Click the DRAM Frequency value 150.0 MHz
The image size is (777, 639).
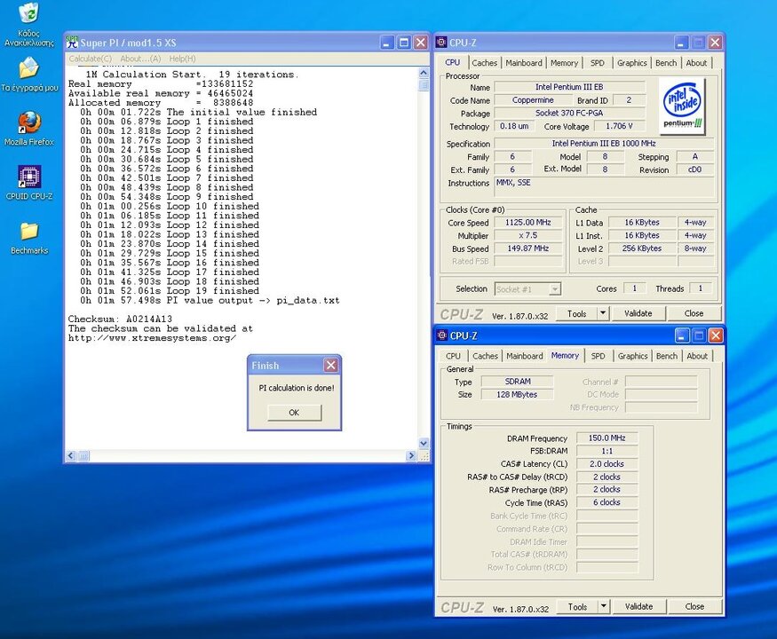tap(607, 438)
